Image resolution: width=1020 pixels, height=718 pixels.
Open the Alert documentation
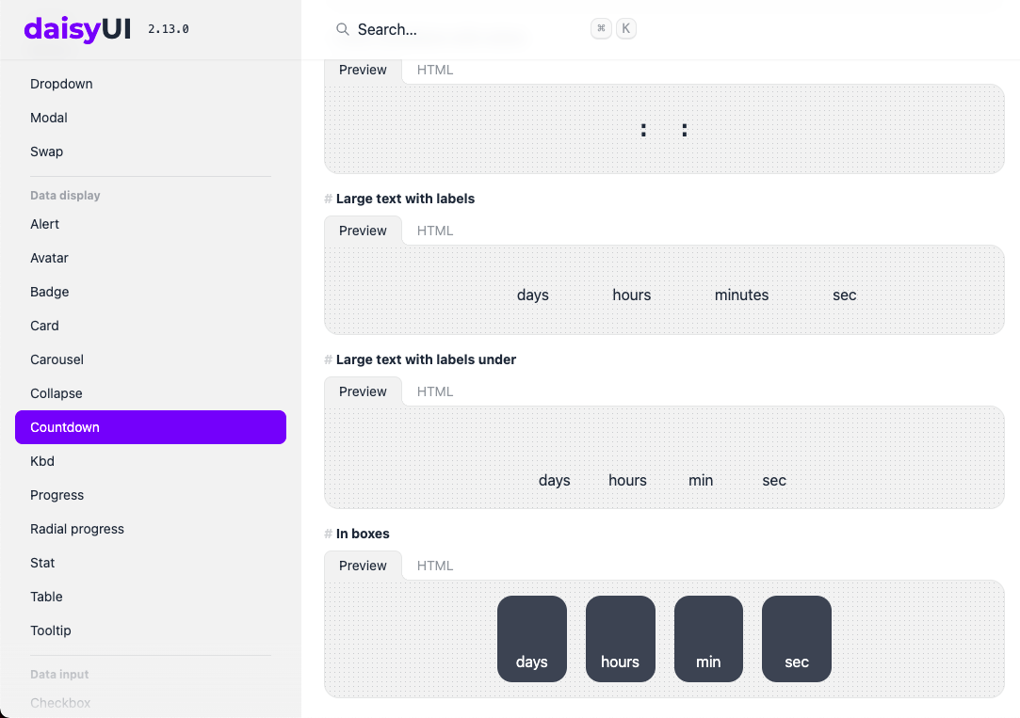pos(44,224)
